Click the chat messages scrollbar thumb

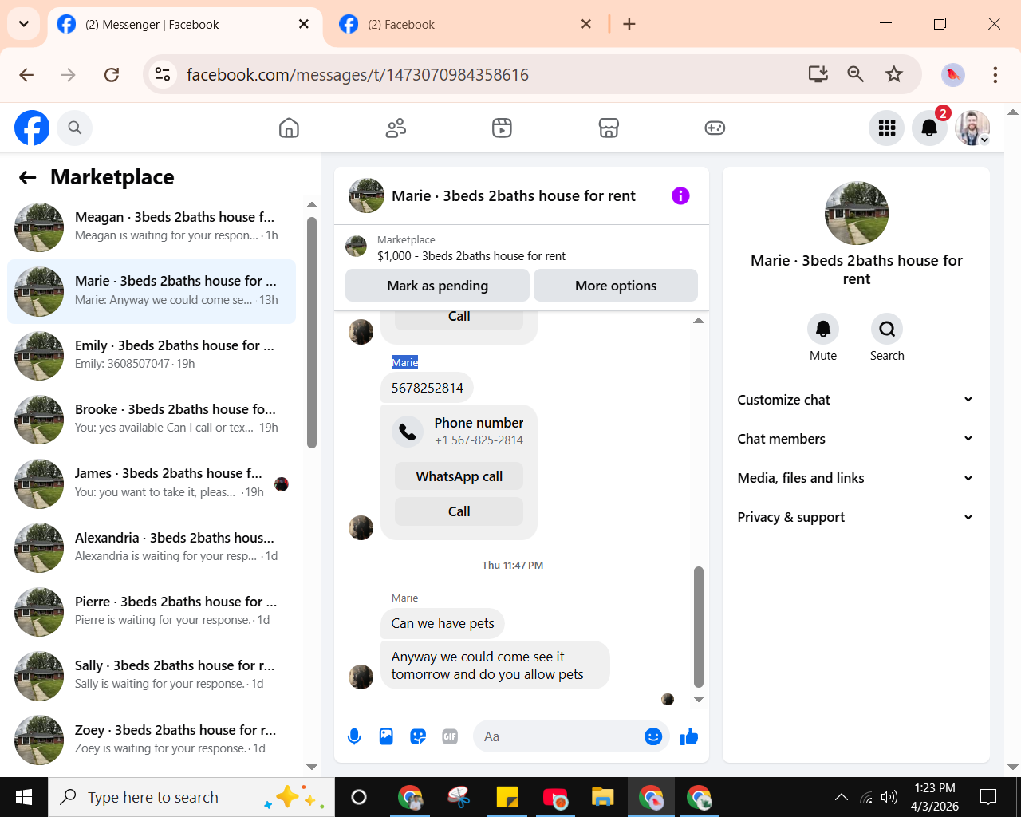699,626
